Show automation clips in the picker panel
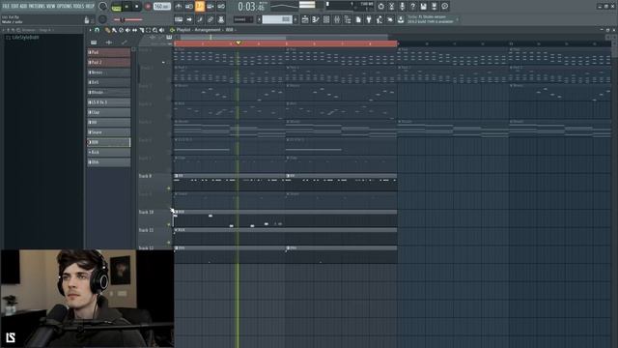The image size is (618, 348). [125, 43]
